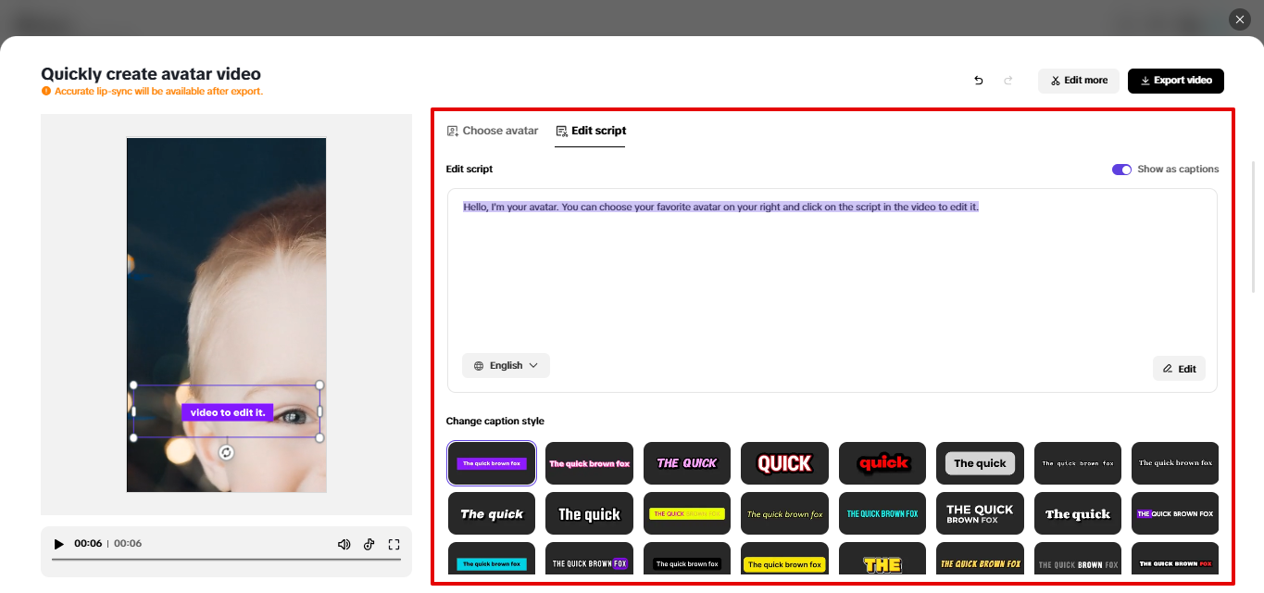Switch to the Choose avatar tab
Viewport: 1264px width, 593px height.
[492, 131]
